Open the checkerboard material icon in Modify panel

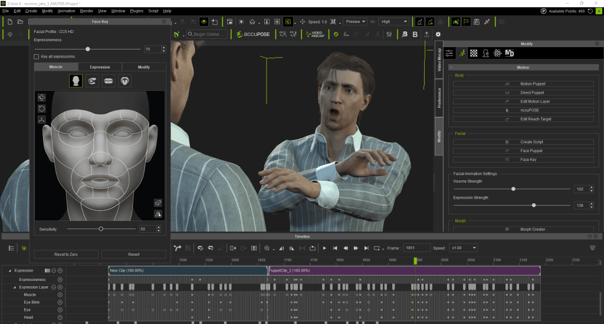point(474,53)
